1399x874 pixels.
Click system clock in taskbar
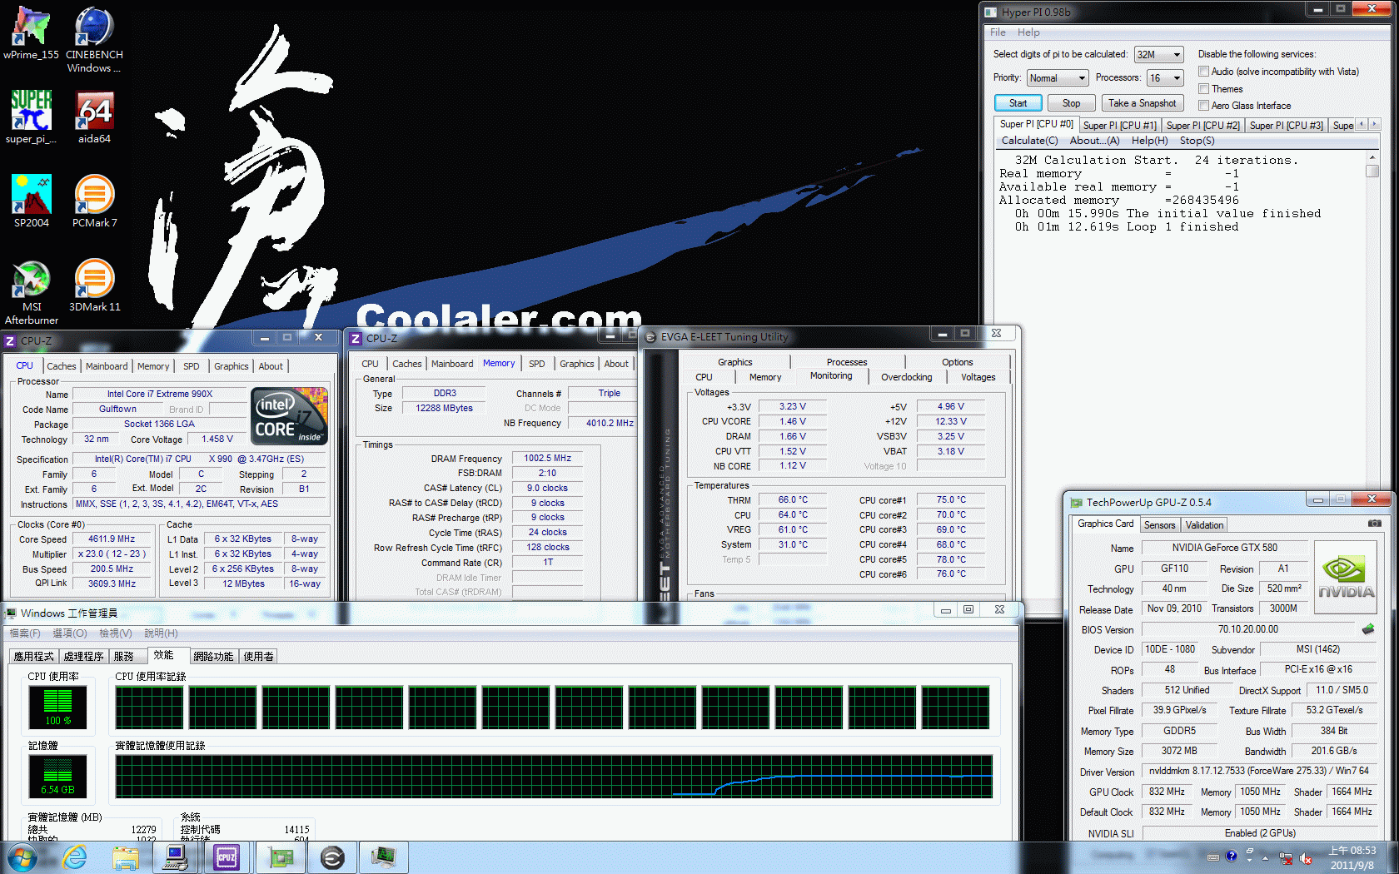coord(1352,858)
